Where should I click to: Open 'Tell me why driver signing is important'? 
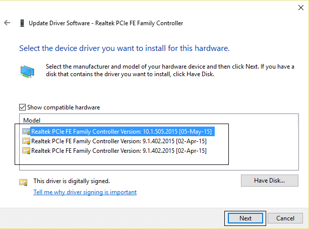pos(85,192)
